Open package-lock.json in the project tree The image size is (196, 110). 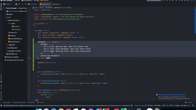14,51
